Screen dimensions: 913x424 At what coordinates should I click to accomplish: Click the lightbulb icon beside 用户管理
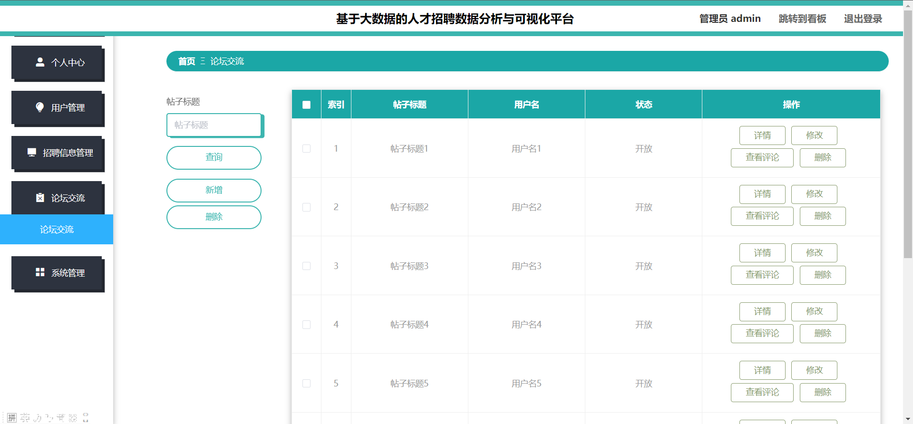(40, 107)
